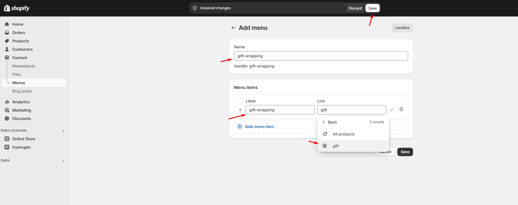Discard the unsaved changes
Screen dimensions: 518x205
point(355,8)
